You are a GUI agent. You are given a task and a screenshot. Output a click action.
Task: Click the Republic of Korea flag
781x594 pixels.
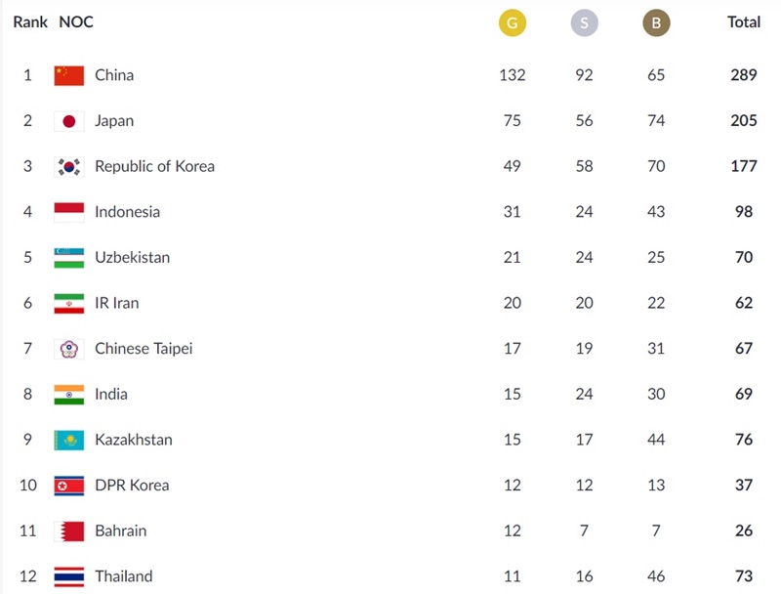click(69, 166)
